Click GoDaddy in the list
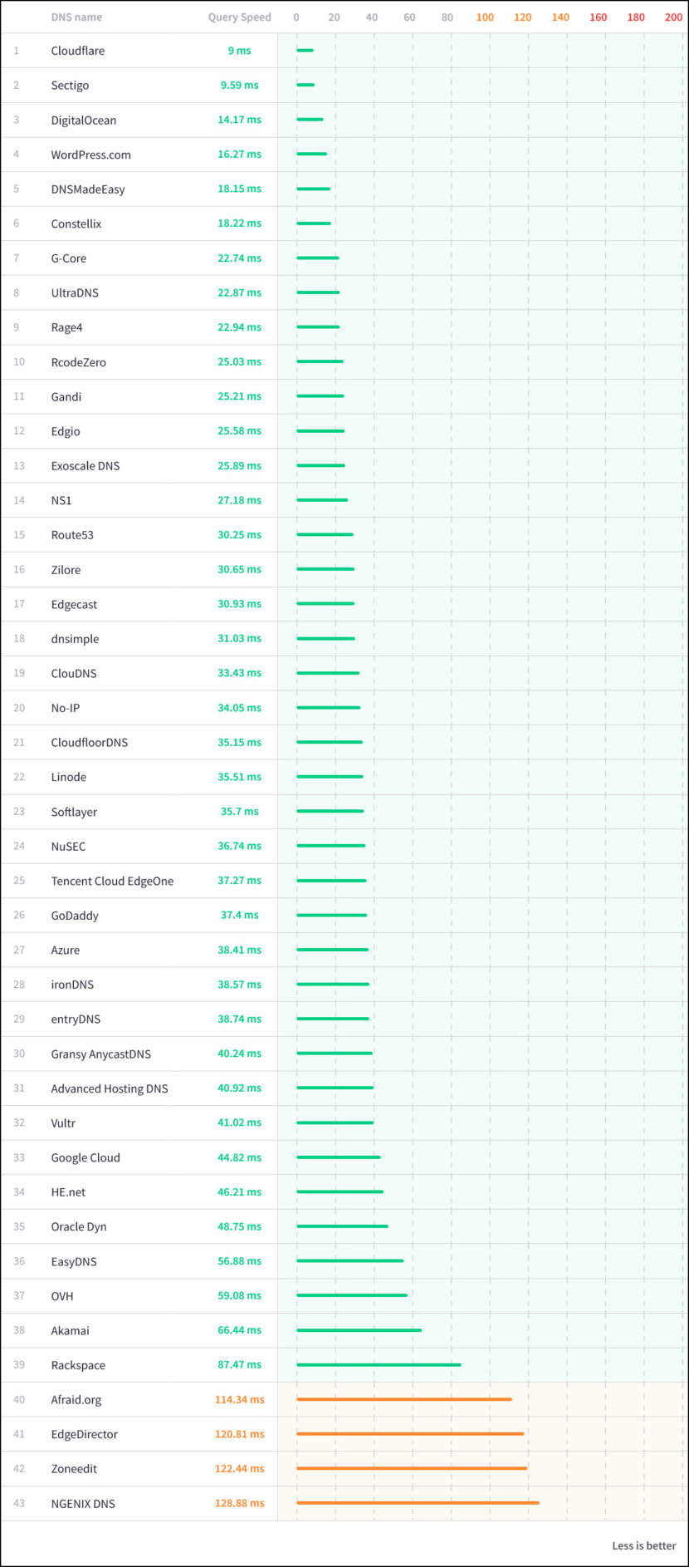Image resolution: width=689 pixels, height=1567 pixels. 75,916
